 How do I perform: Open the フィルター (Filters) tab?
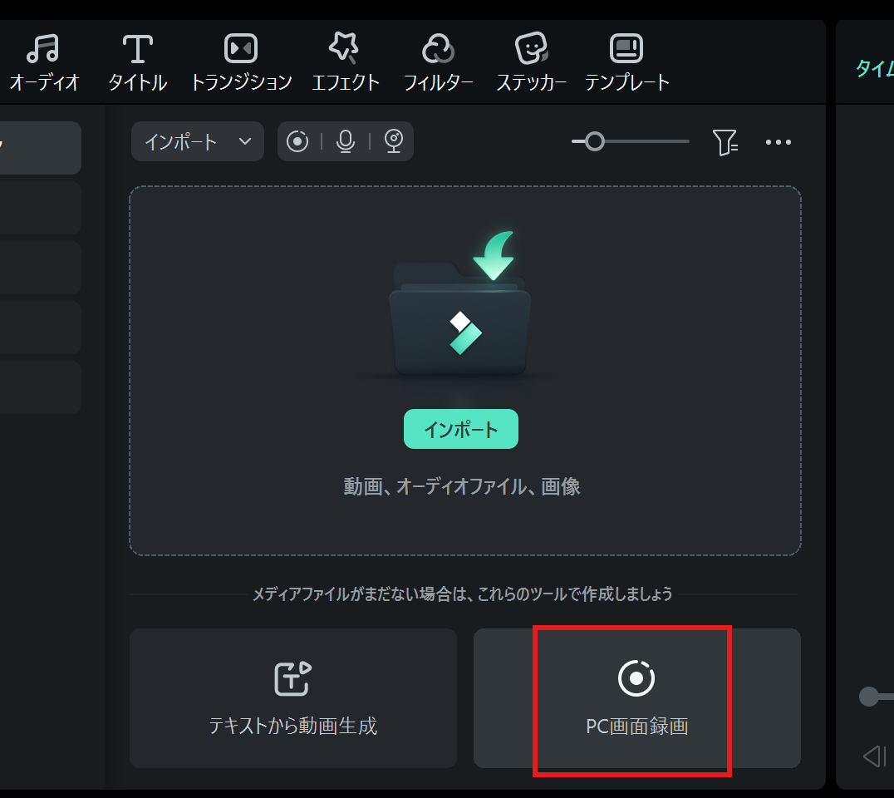coord(439,62)
